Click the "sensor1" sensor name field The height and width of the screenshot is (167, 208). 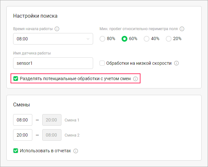point(53,63)
